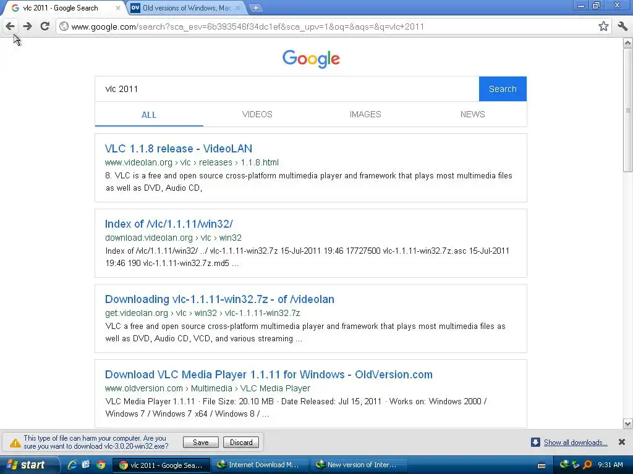Click the download.videolan.org › vlc › win32 URL

click(173, 238)
